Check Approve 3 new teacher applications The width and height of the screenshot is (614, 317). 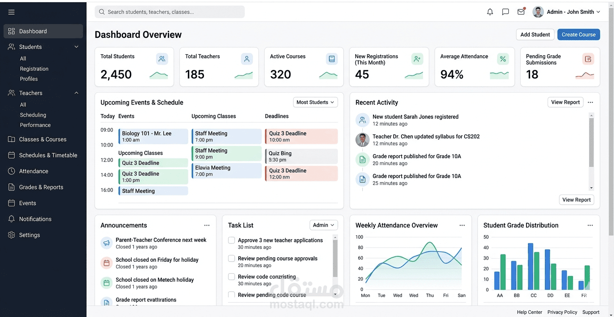click(x=232, y=240)
